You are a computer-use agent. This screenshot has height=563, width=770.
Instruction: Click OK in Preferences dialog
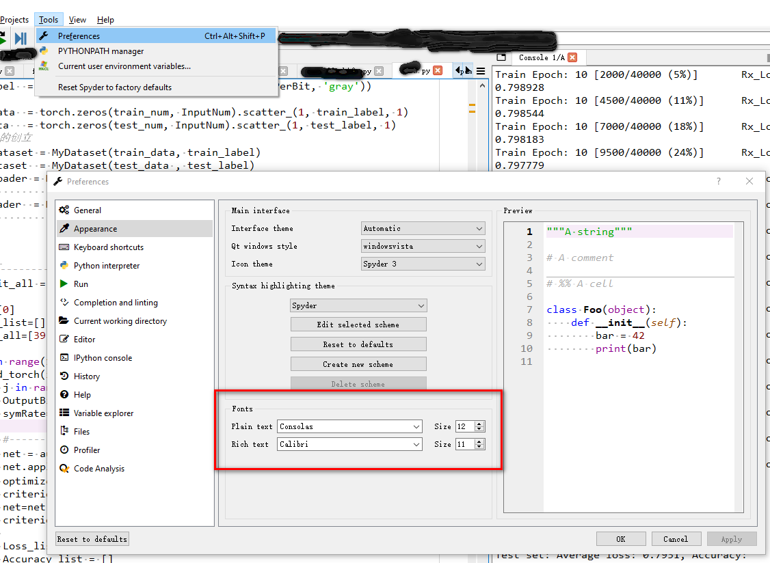click(x=621, y=539)
